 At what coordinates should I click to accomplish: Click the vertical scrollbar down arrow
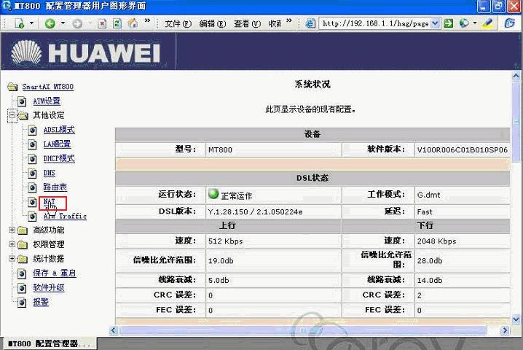pos(516,319)
